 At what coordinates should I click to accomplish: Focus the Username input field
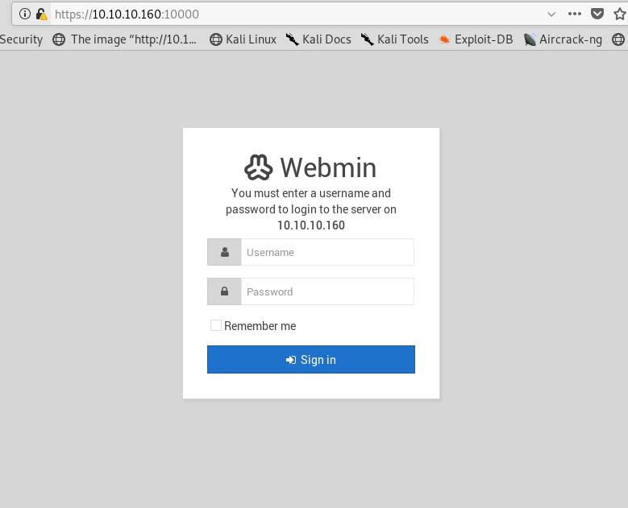click(327, 252)
